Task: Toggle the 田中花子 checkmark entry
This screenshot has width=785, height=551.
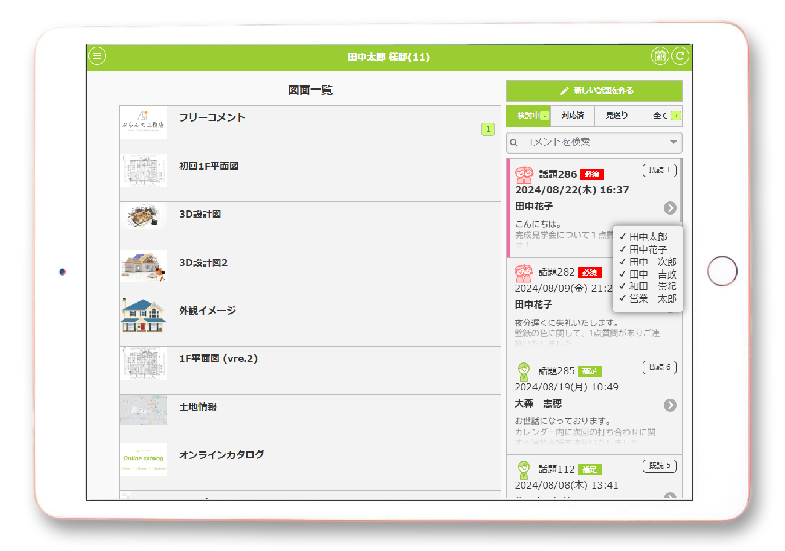Action: (x=648, y=249)
